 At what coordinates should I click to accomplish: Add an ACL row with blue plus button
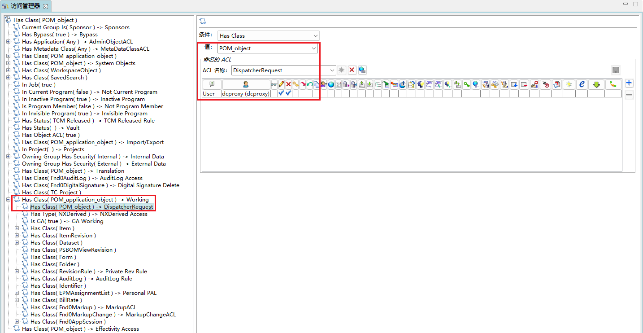629,83
